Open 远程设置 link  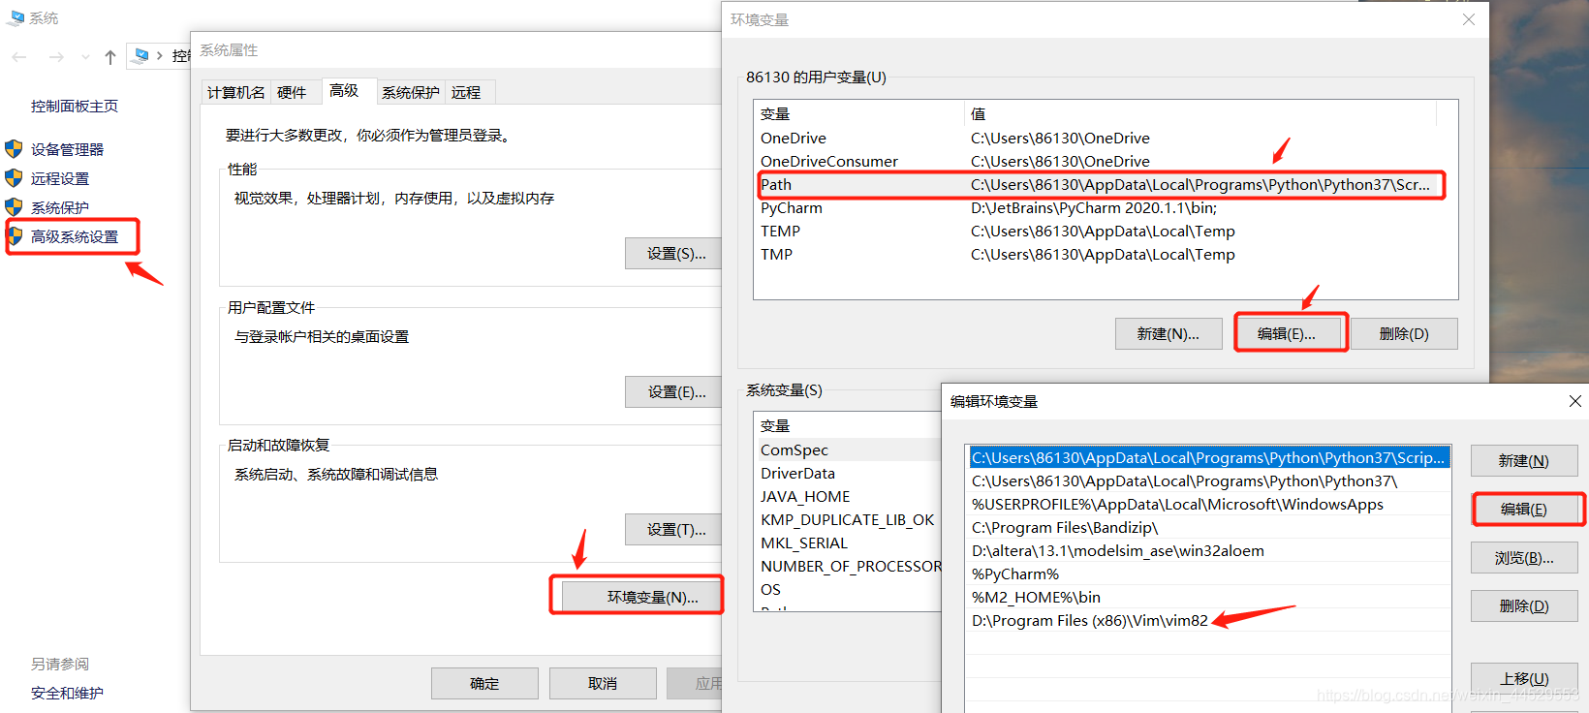coord(60,178)
